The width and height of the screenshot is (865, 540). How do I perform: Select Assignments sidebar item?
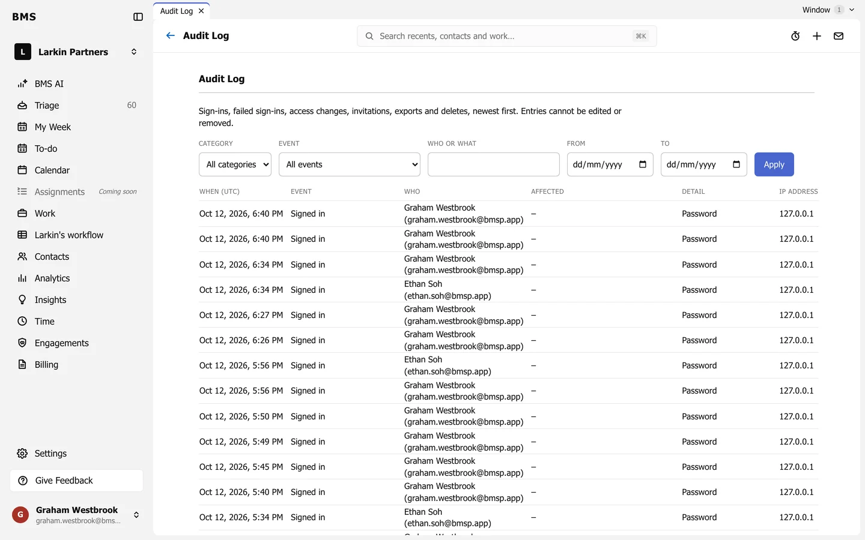pyautogui.click(x=76, y=192)
